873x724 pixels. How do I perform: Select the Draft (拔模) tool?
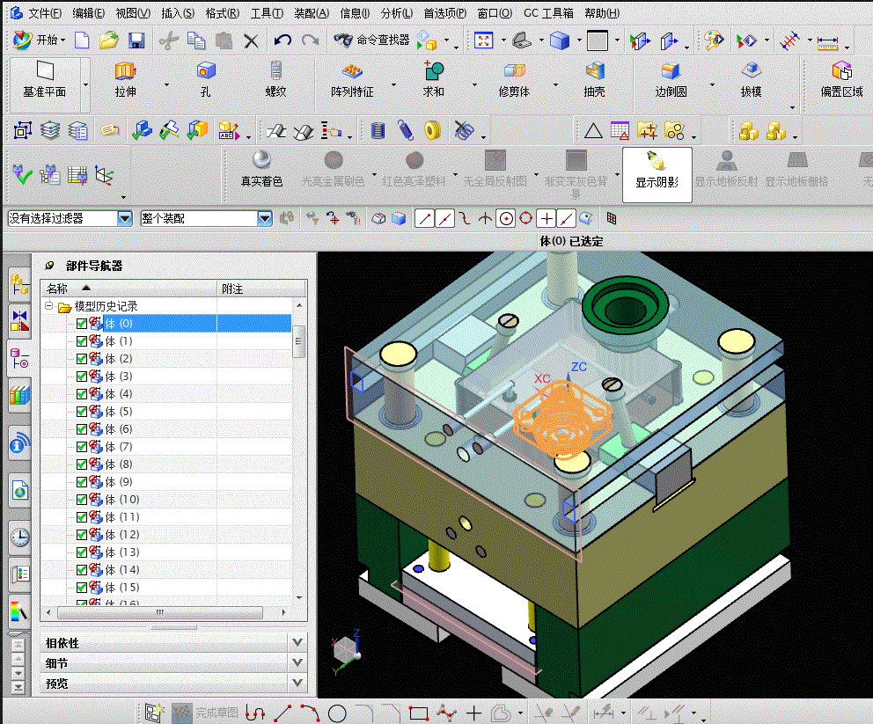tap(751, 79)
